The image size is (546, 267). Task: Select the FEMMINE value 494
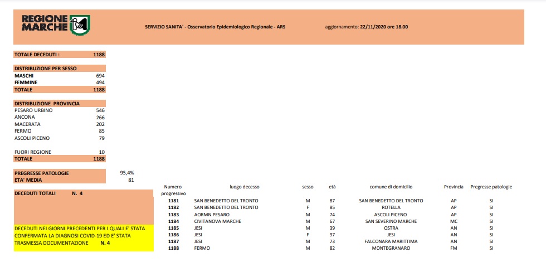tap(100, 82)
